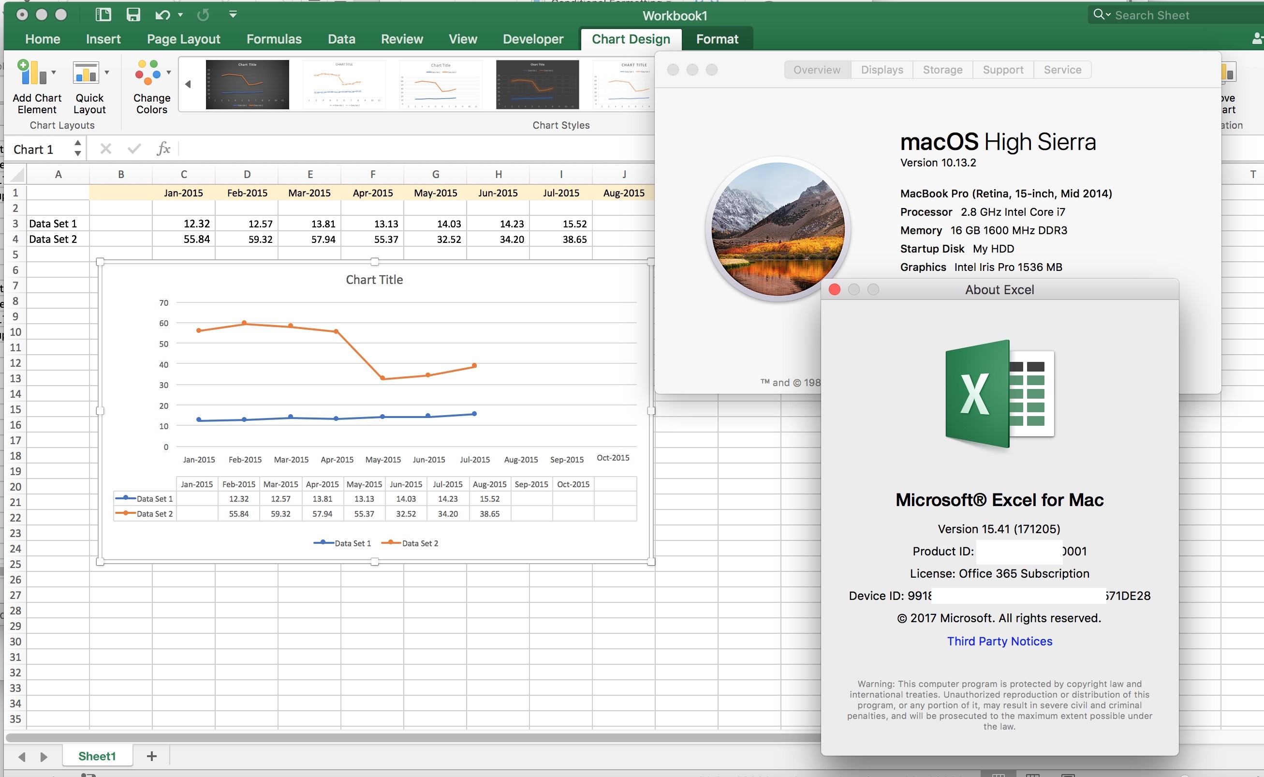Open the Developer ribbon tab
The height and width of the screenshot is (777, 1264).
pos(532,39)
